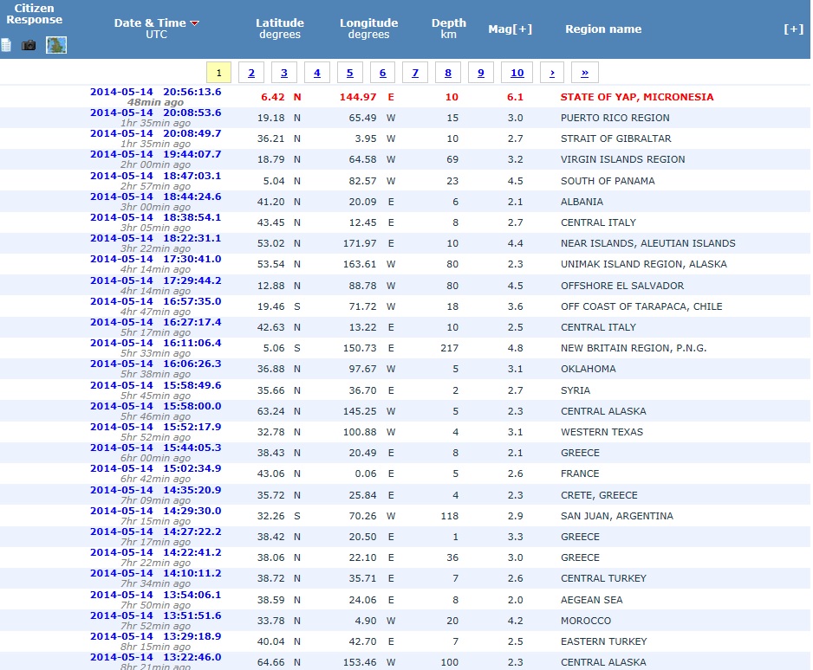The width and height of the screenshot is (813, 670).
Task: Click the camera icon under Citizen Response
Action: tap(29, 46)
